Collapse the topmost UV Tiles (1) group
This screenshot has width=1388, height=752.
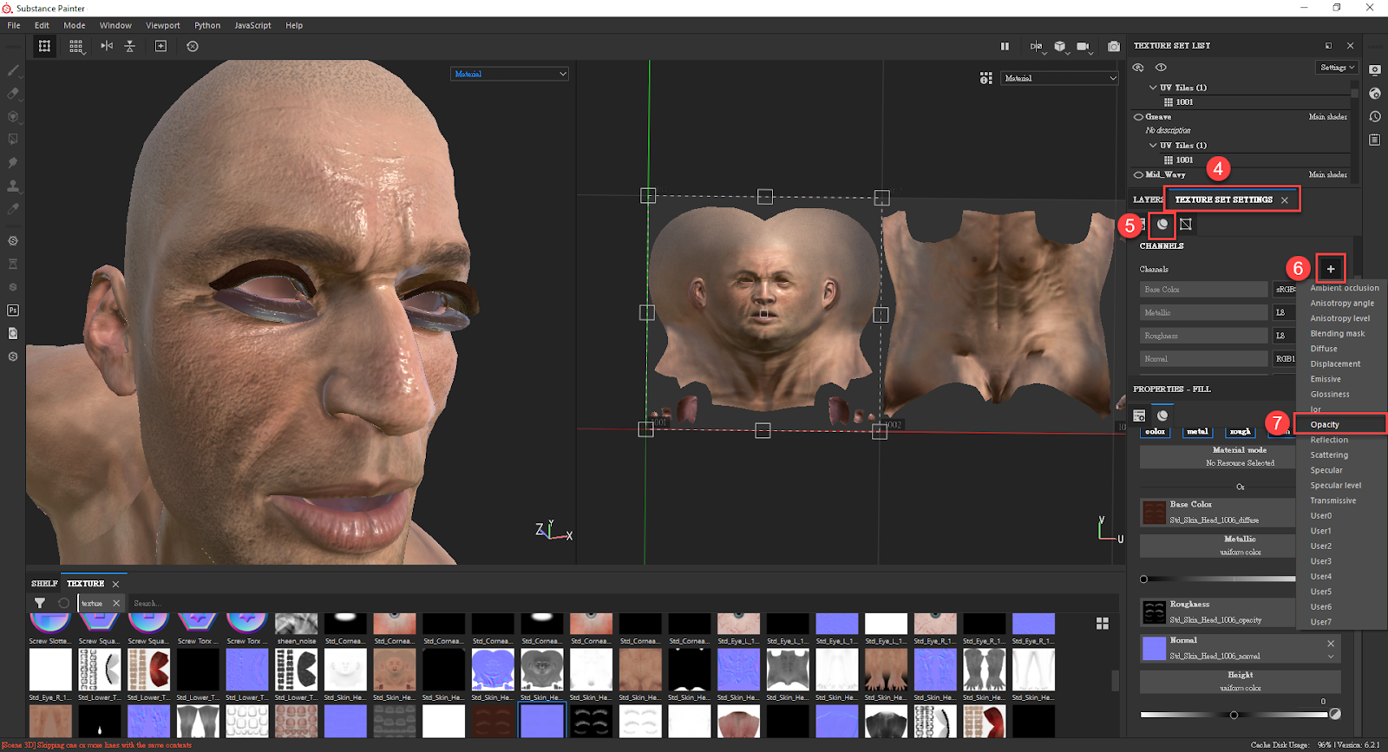pyautogui.click(x=1153, y=88)
